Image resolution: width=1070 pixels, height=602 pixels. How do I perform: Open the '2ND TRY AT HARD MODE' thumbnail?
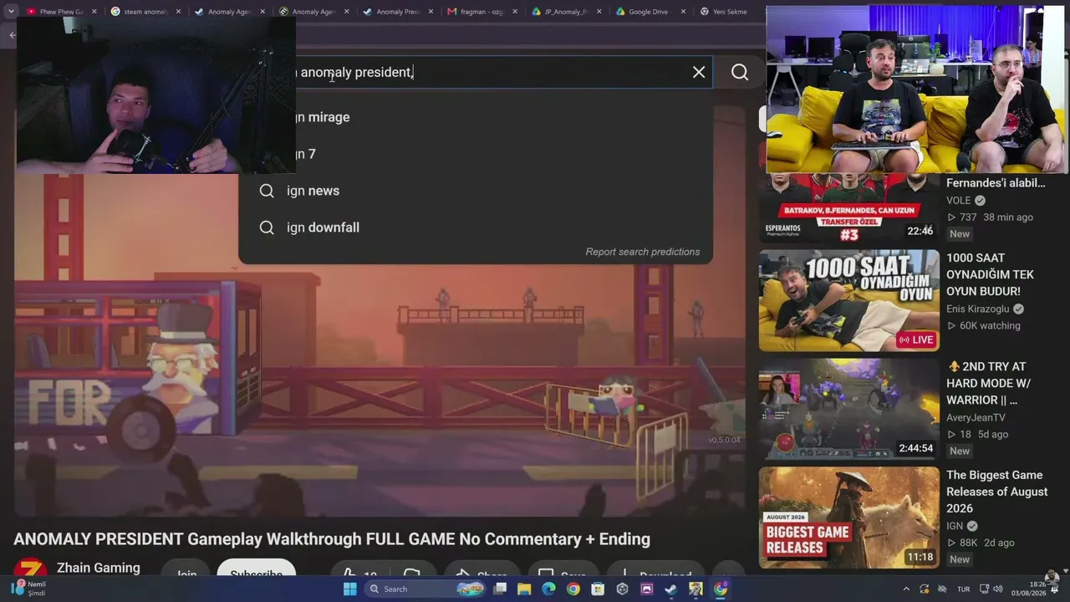(849, 409)
